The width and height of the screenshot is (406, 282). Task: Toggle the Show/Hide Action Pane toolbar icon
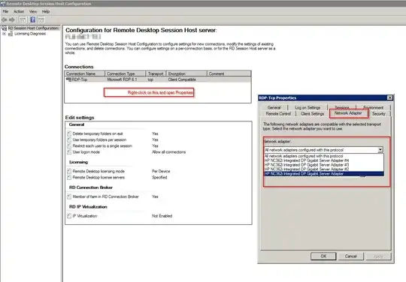pyautogui.click(x=41, y=19)
